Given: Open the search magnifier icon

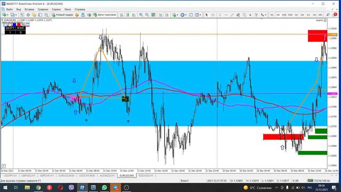Looking at the screenshot, I should click(x=328, y=15).
